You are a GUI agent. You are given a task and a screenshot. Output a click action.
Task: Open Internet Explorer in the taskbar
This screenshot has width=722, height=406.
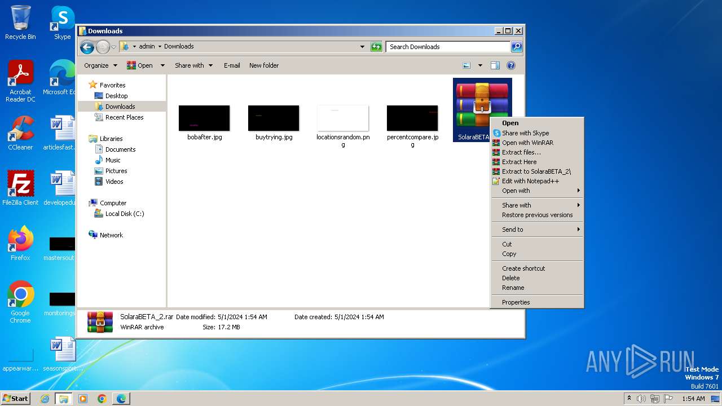(45, 399)
